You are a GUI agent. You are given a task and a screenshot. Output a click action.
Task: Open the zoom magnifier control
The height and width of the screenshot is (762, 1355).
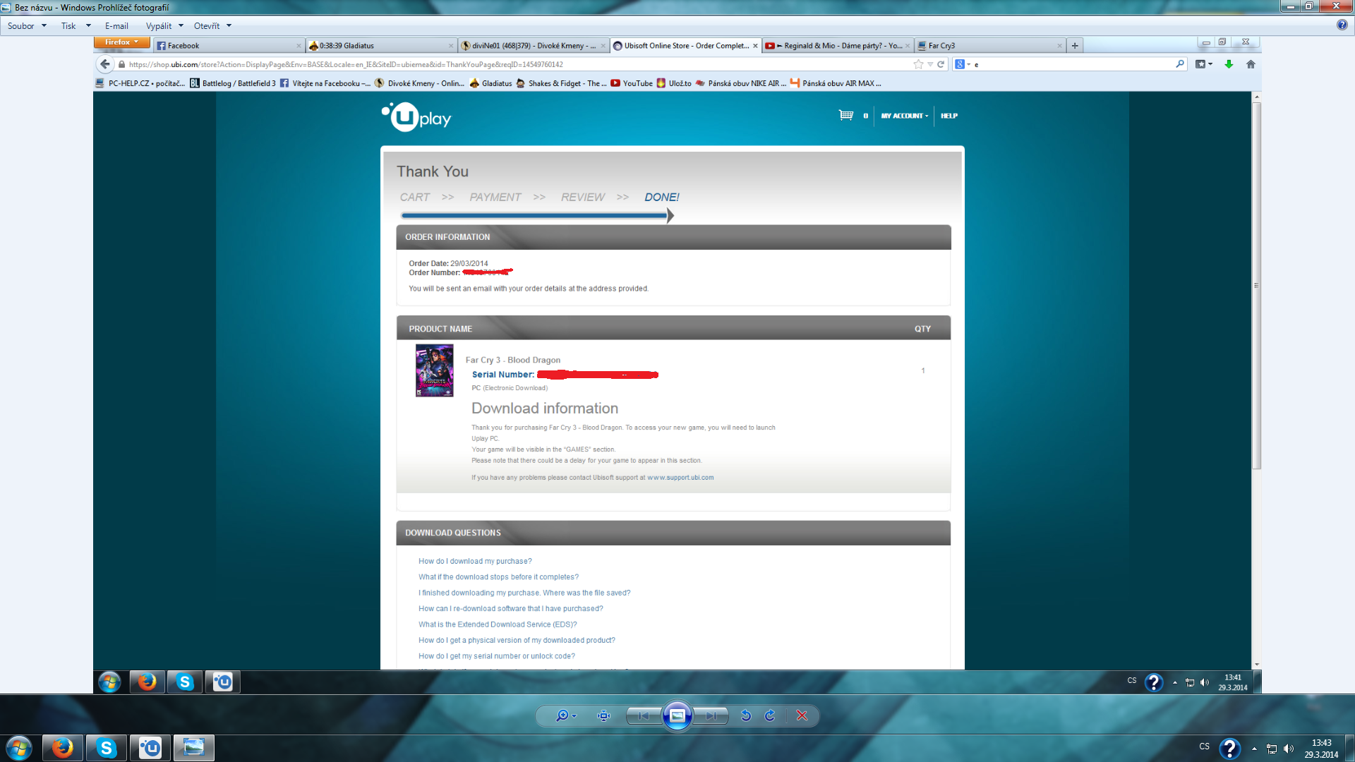point(564,715)
